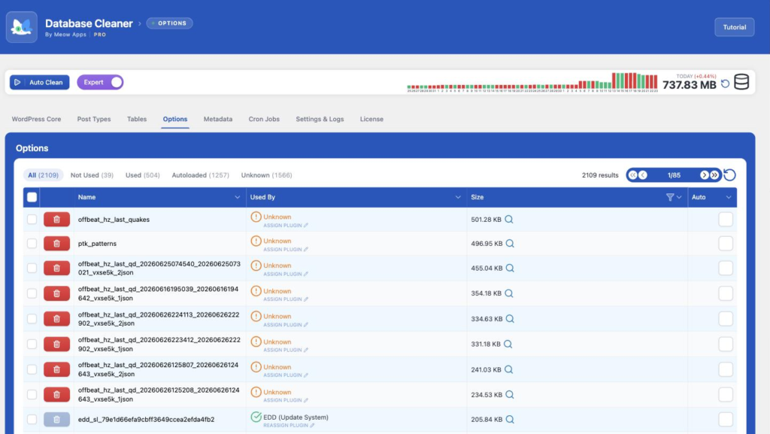
Task: Assign plugin for offbeat_hz_last_quakes
Action: 285,226
